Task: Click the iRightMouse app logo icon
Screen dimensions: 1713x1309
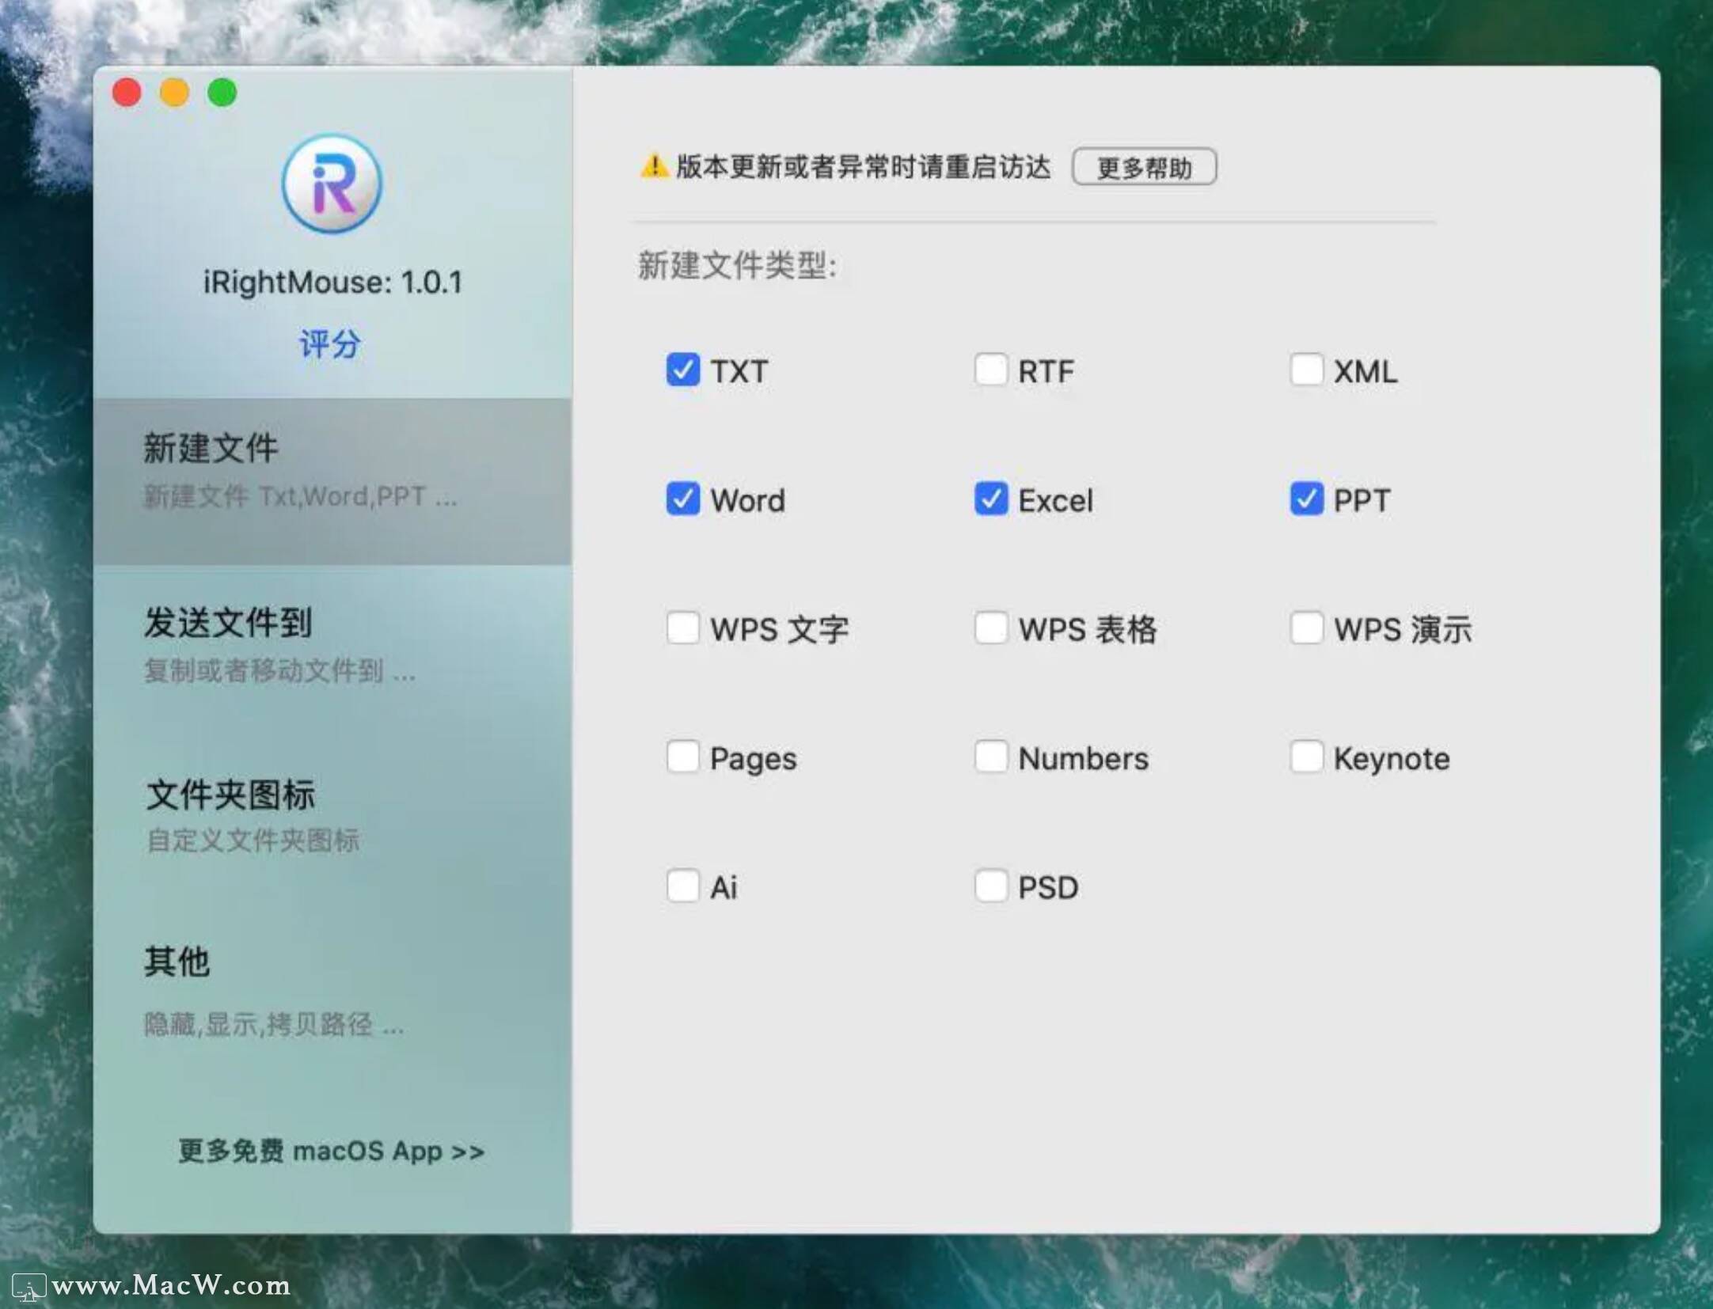Action: tap(332, 184)
